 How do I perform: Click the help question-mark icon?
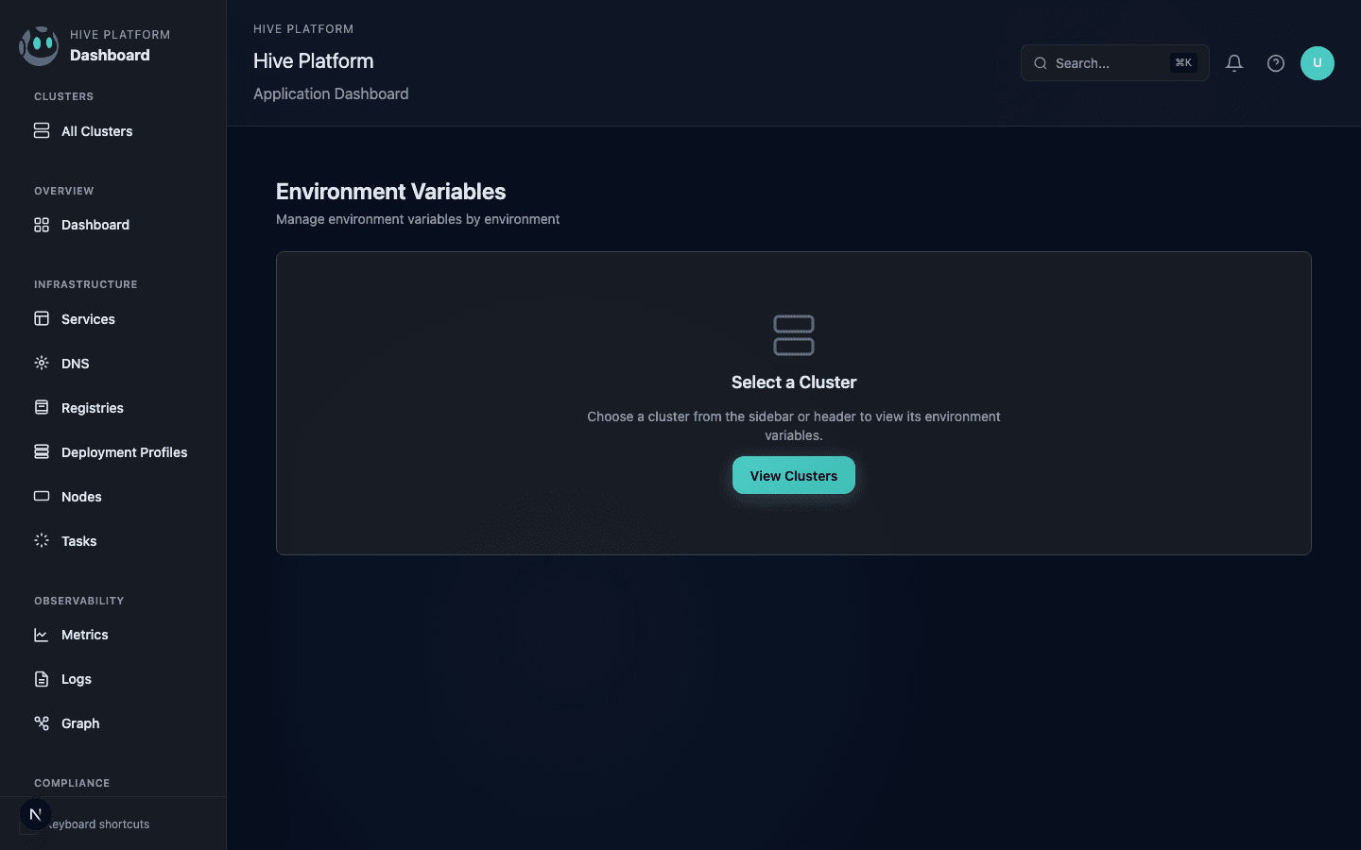pyautogui.click(x=1275, y=63)
